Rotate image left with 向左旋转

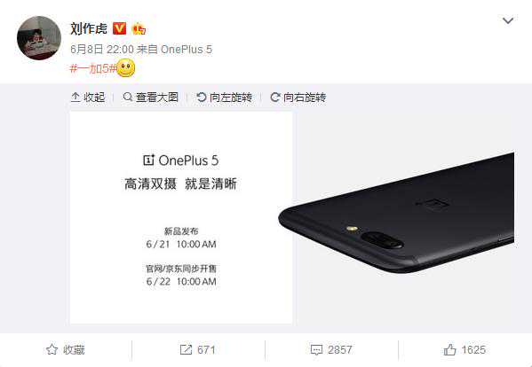click(225, 98)
